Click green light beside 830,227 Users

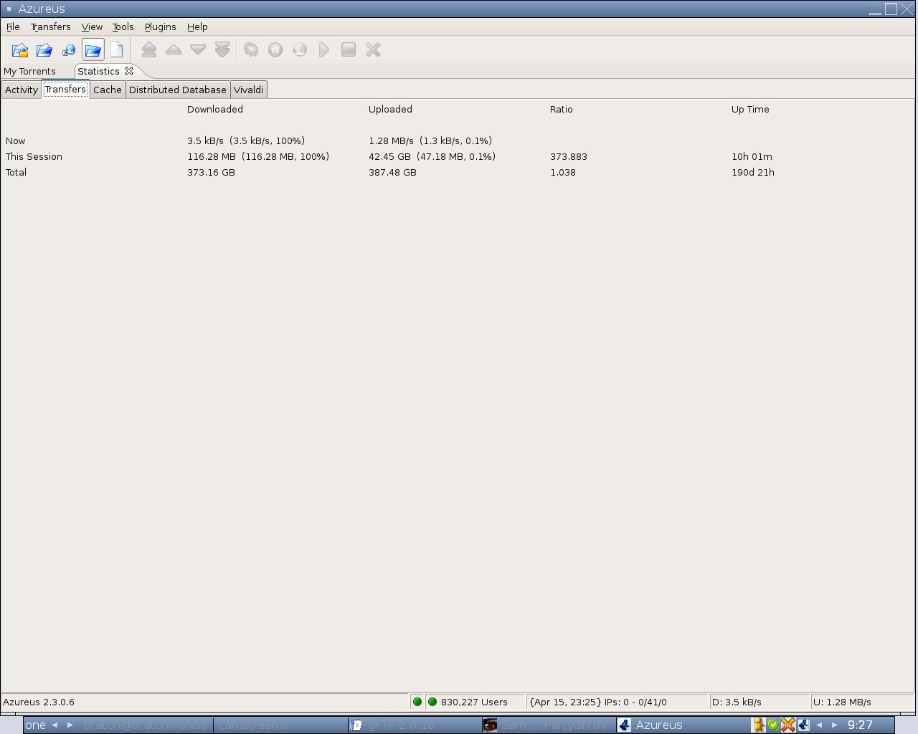(432, 702)
